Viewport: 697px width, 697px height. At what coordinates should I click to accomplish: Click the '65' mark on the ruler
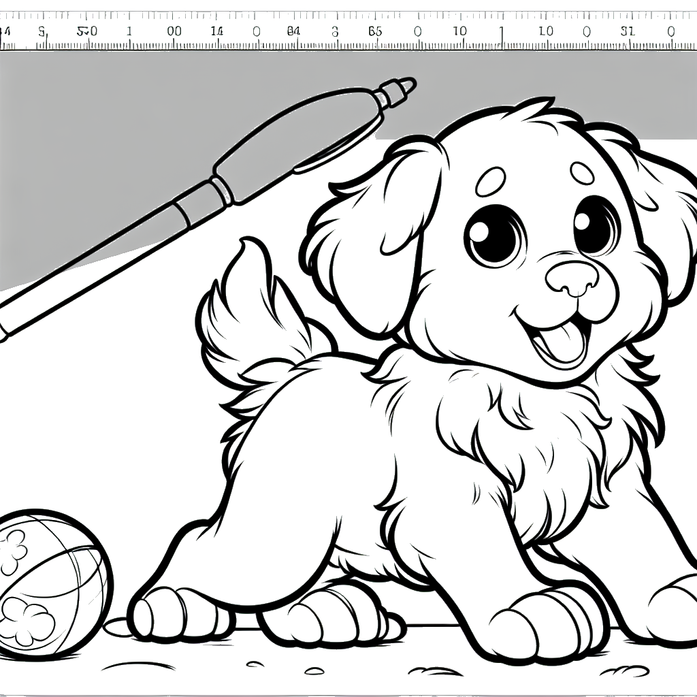coord(375,31)
